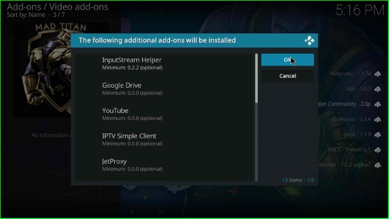Click the download icon beside Darkness 3.3.4

[378, 119]
